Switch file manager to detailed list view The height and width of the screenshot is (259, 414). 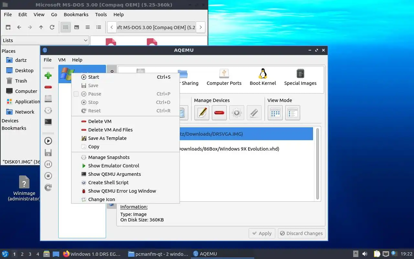pyautogui.click(x=99, y=28)
